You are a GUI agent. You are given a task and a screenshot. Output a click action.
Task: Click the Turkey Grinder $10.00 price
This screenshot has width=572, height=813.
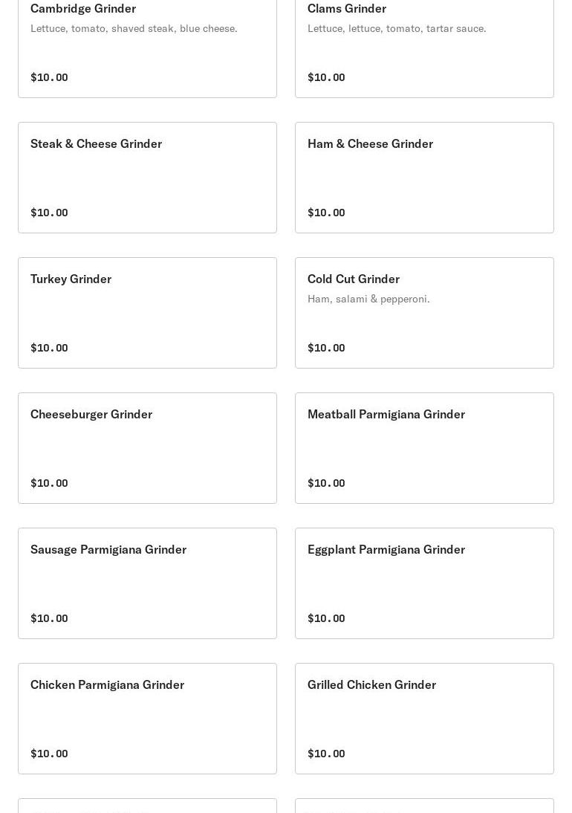49,348
